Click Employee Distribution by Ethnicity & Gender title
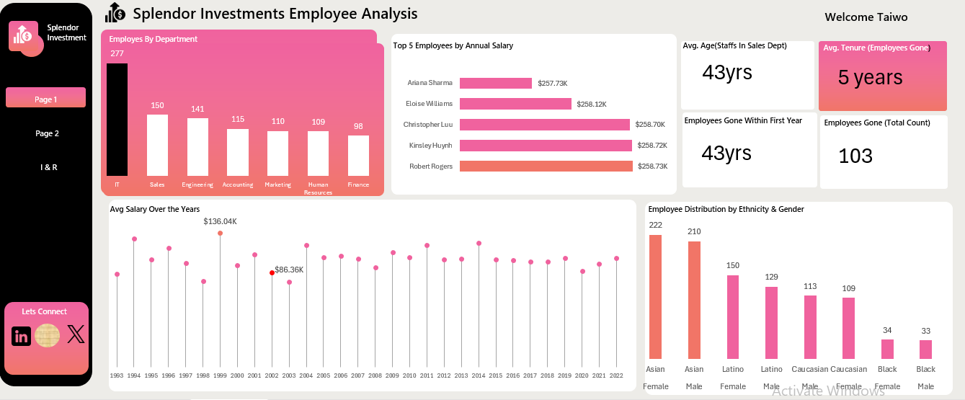965x400 pixels. pyautogui.click(x=726, y=209)
